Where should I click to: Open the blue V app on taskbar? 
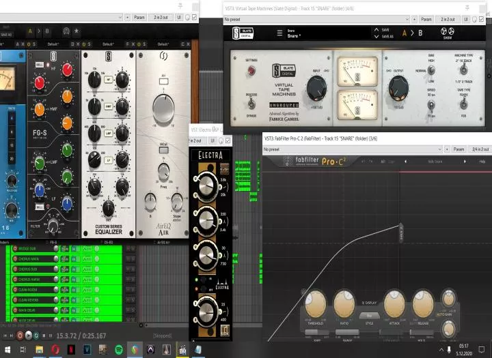(x=87, y=350)
